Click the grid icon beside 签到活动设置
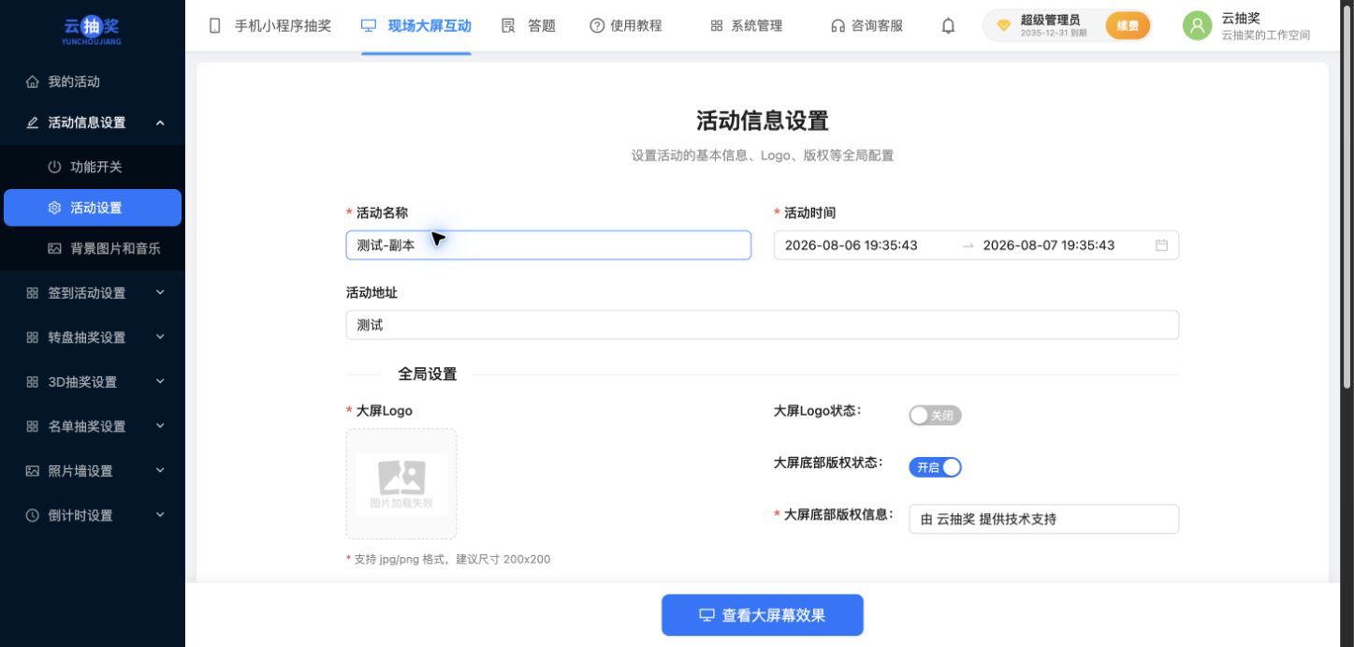1354x647 pixels. click(x=33, y=293)
